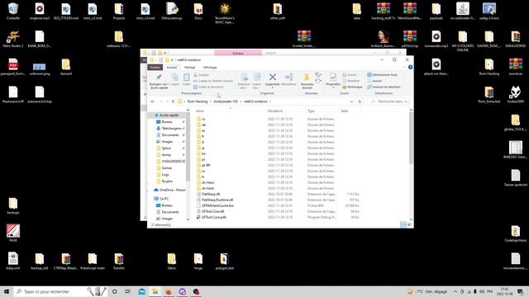Click Sélectionner tout in ribbon

pyautogui.click(x=382, y=75)
